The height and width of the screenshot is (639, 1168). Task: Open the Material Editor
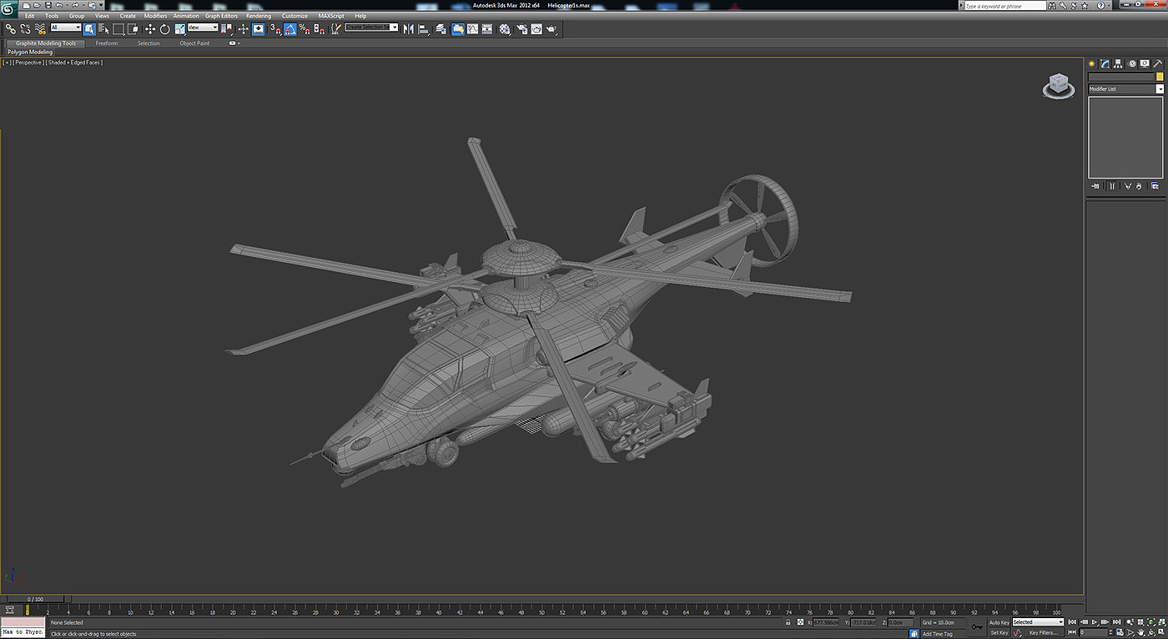(x=505, y=29)
